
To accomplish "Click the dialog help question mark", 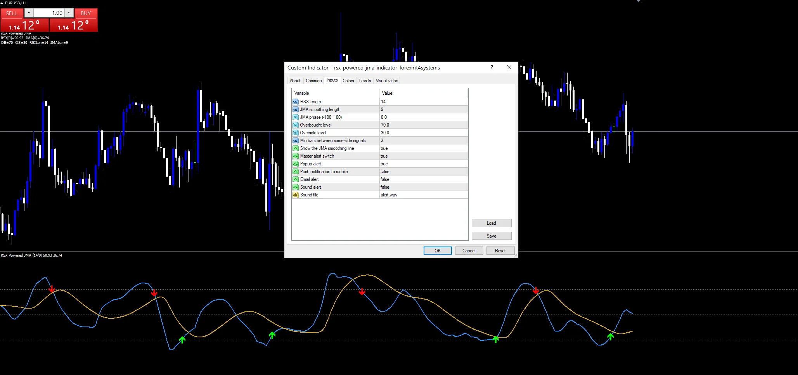I will click(x=492, y=67).
